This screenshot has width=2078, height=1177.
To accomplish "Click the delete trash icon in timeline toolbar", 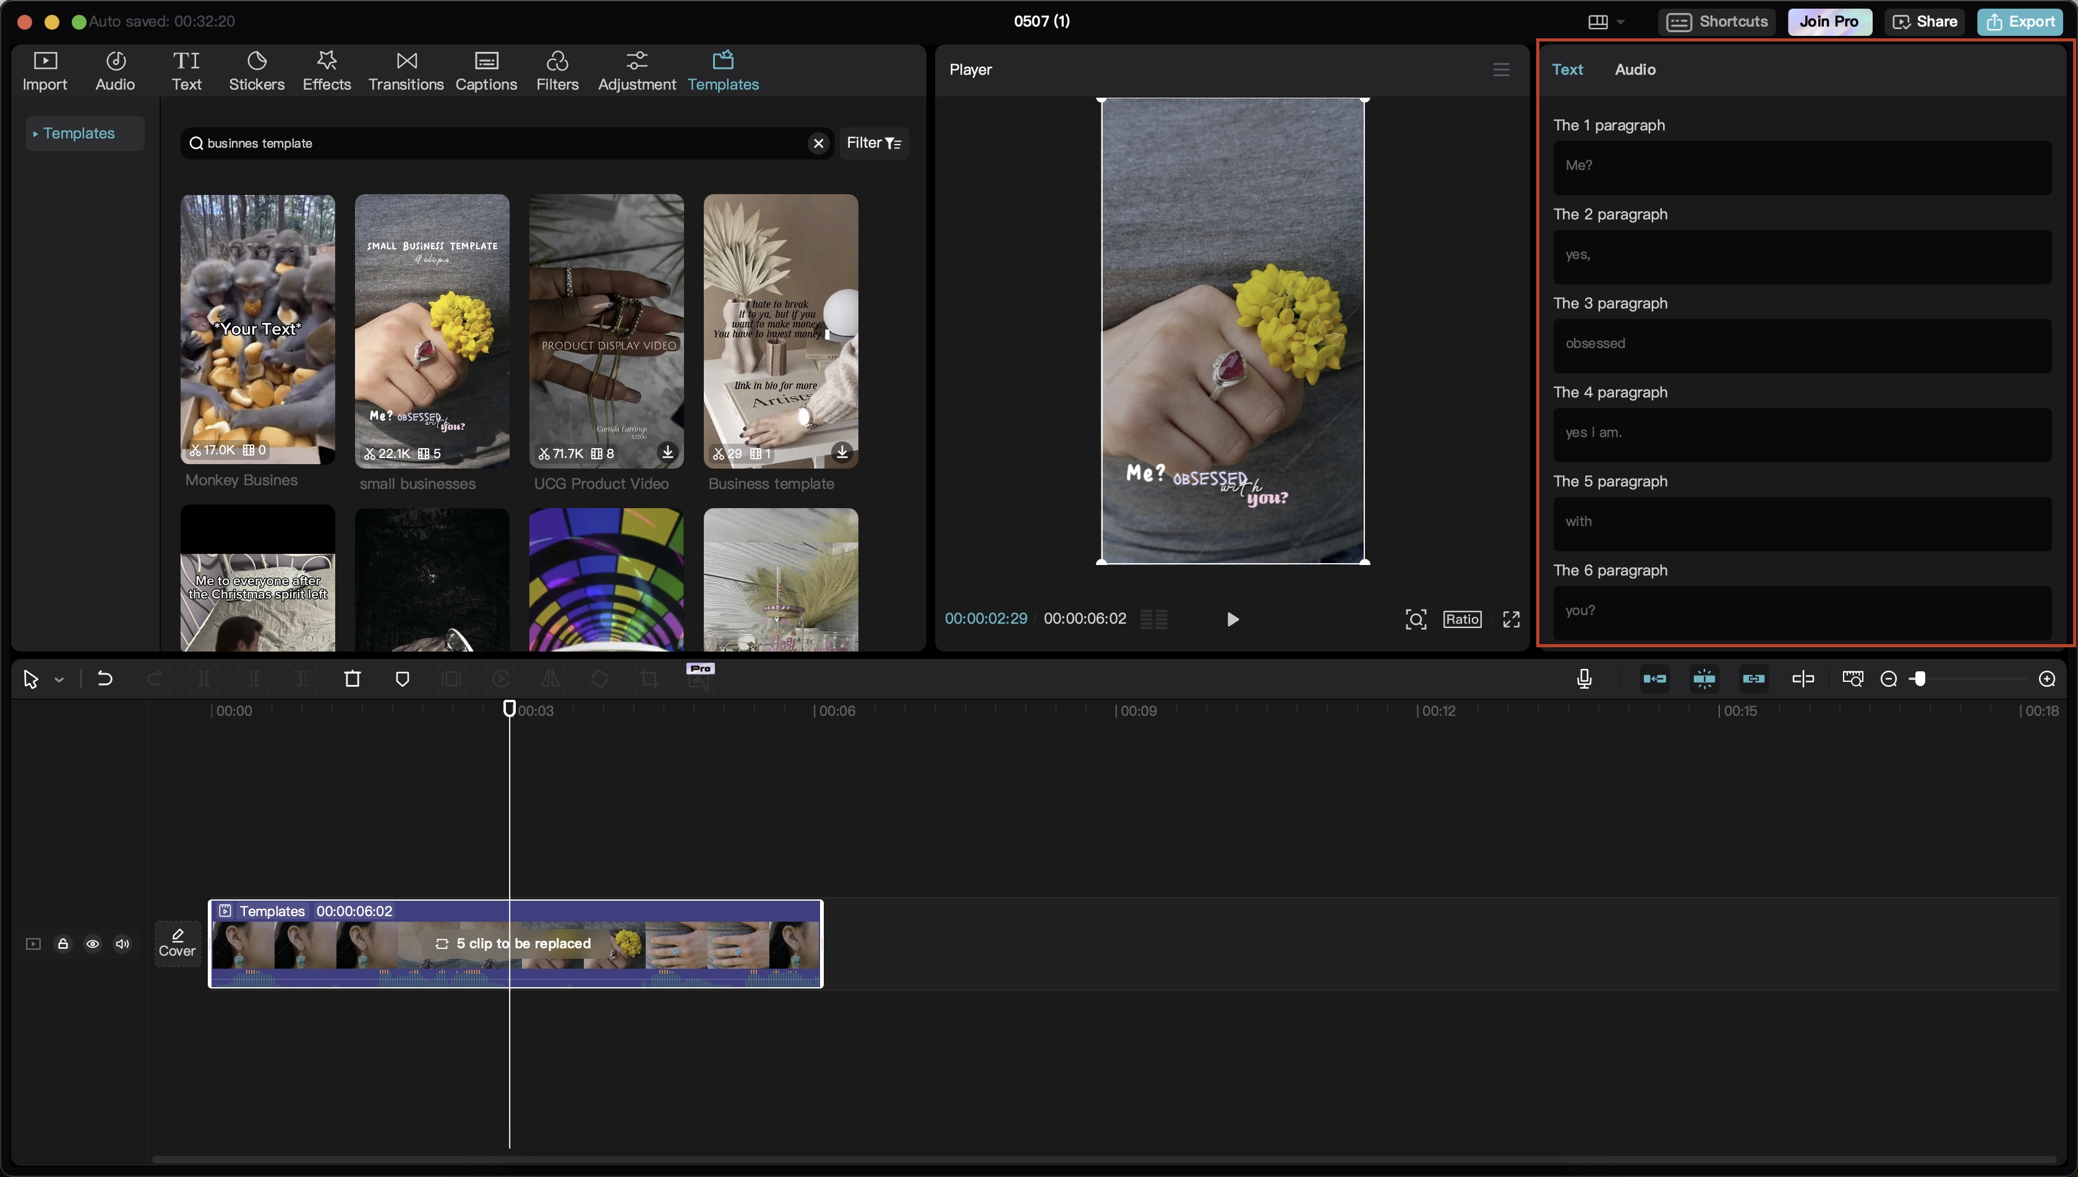I will coord(353,679).
